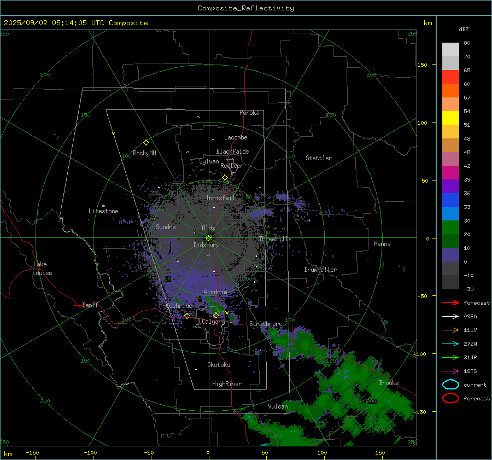
Task: Click the Banff label
Action: (90, 305)
